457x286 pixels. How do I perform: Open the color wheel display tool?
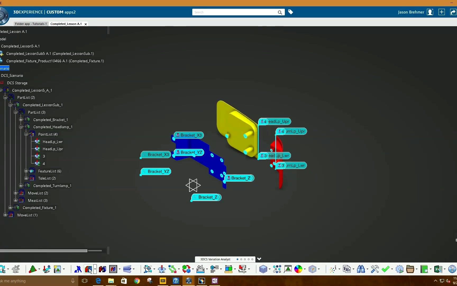pyautogui.click(x=299, y=269)
